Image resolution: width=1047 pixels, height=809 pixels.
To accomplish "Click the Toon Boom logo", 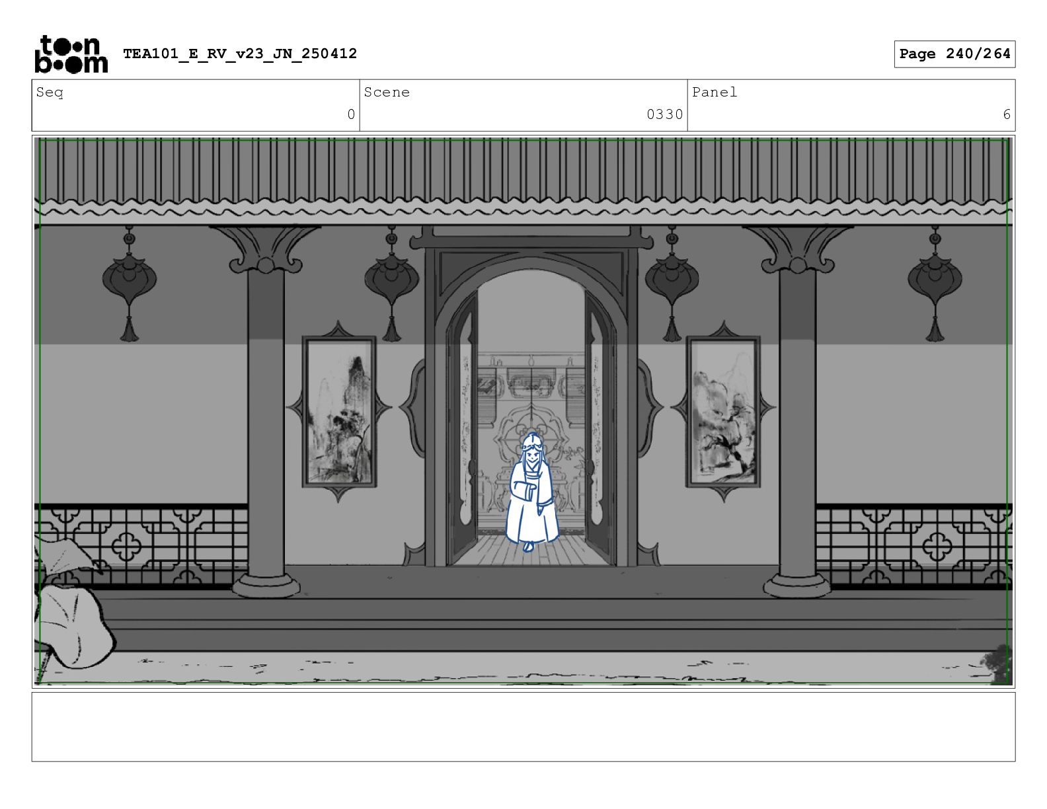I will (71, 54).
